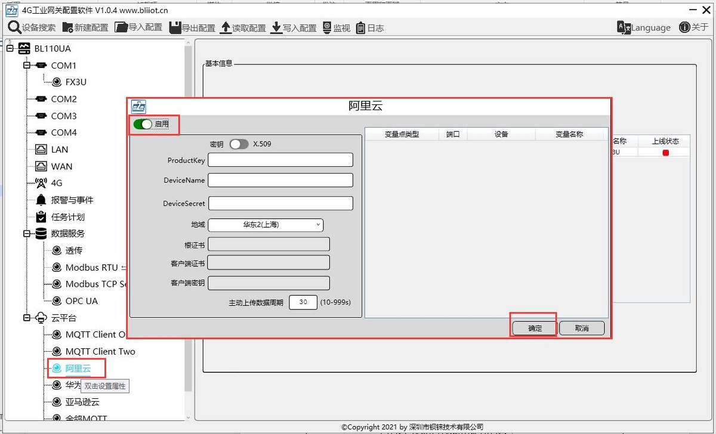This screenshot has width=716, height=434.
Task: Collapse the BL110UA tree root
Action: (x=10, y=48)
